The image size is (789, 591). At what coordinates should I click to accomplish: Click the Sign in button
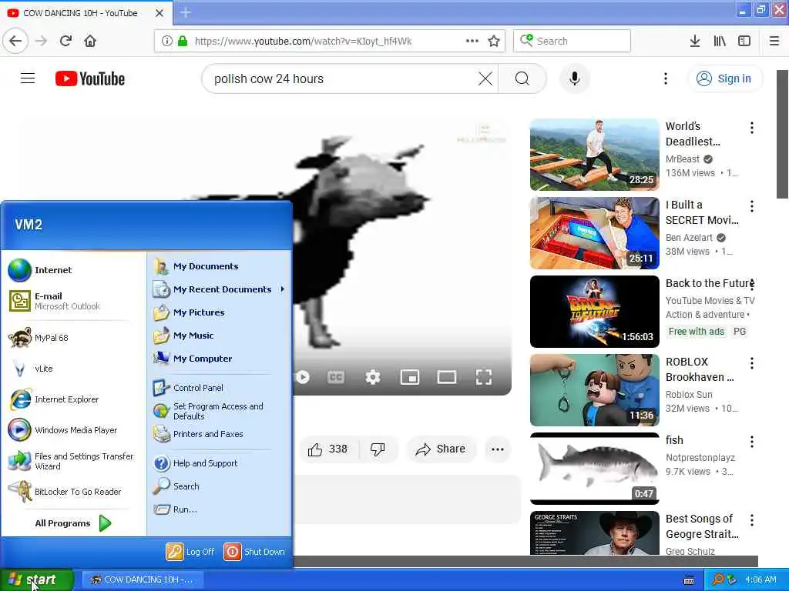(x=724, y=78)
